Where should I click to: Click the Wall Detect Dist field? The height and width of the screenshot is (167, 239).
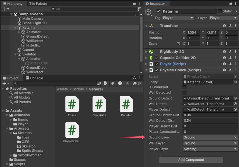210,121
